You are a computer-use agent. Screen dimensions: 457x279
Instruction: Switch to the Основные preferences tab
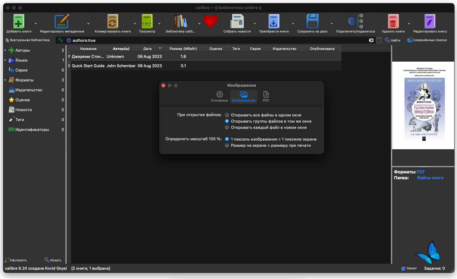[x=219, y=96]
